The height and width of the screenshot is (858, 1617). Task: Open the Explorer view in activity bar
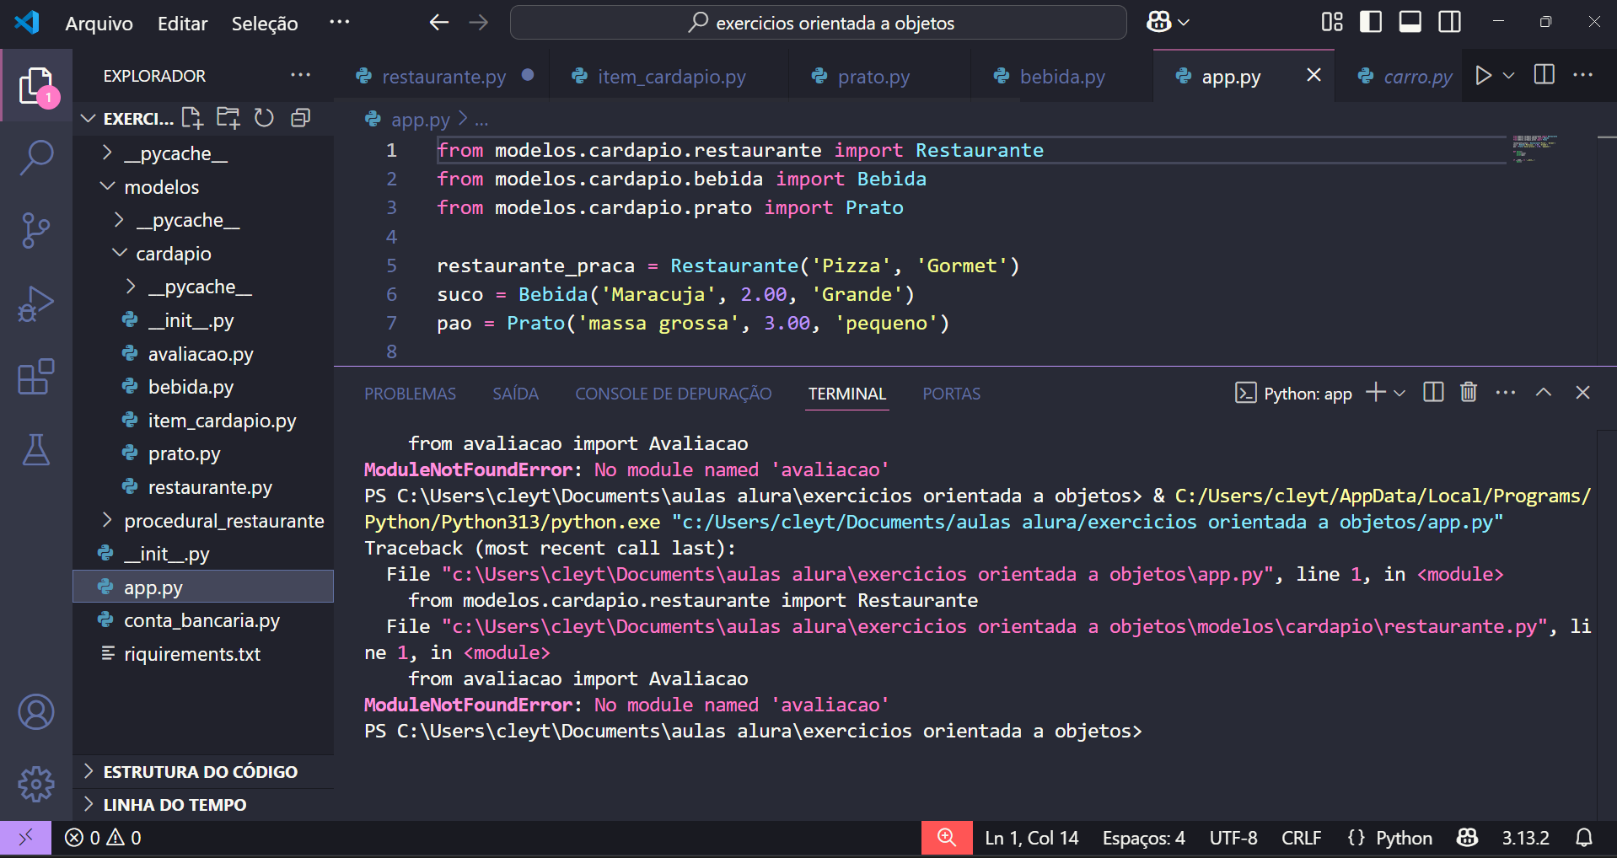36,85
